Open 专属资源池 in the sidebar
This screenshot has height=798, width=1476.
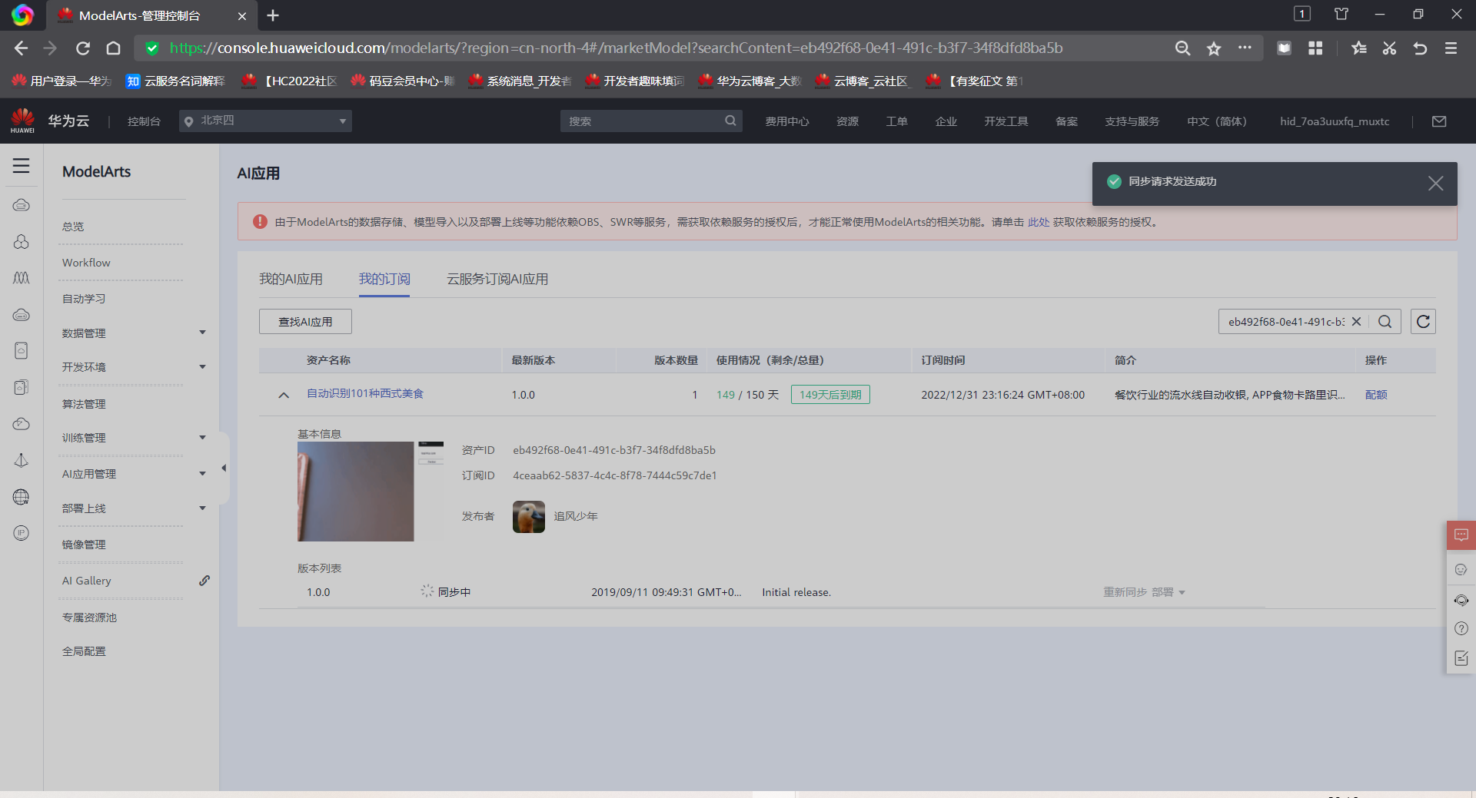tap(89, 618)
